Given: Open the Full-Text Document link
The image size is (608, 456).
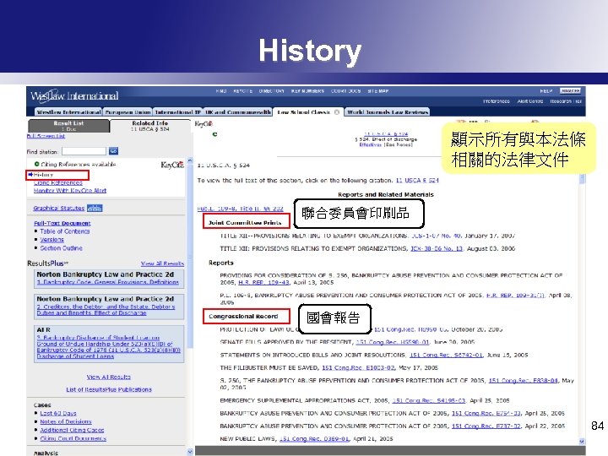Looking at the screenshot, I should tap(62, 223).
